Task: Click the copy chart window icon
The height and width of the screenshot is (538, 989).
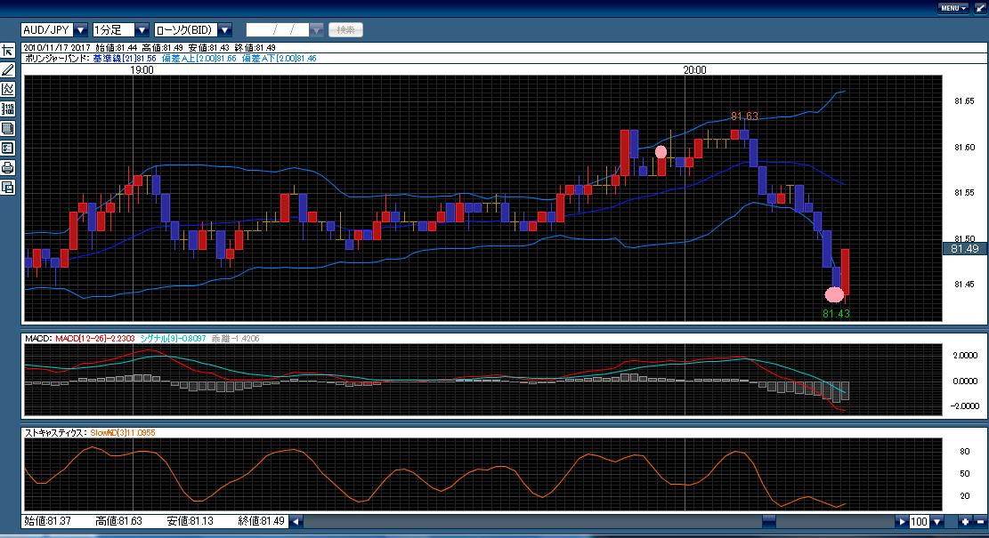Action: tap(8, 187)
